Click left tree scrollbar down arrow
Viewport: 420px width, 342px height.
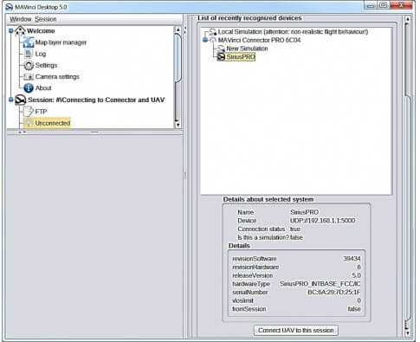click(x=178, y=125)
